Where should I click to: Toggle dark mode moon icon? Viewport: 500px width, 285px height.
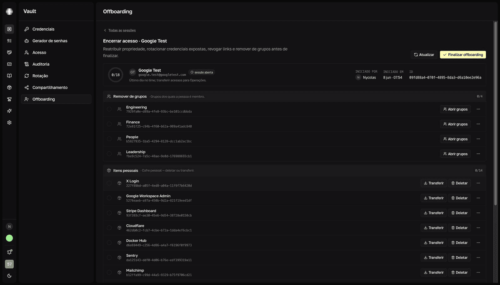click(x=9, y=276)
